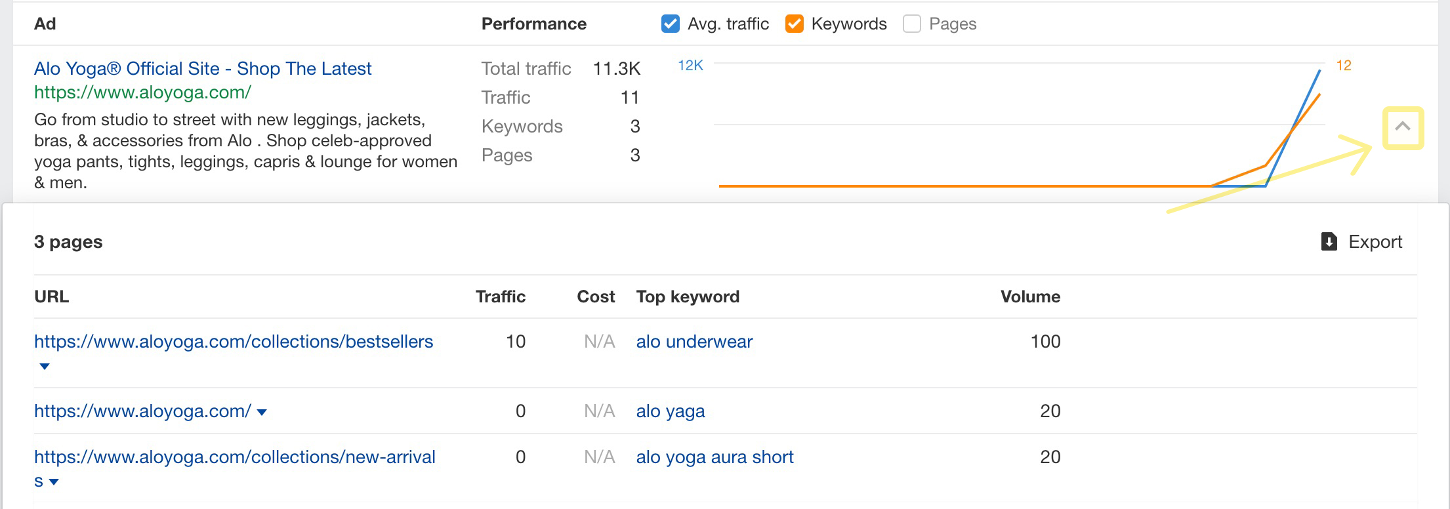1450x509 pixels.
Task: Click the Top keyword column header
Action: click(688, 296)
